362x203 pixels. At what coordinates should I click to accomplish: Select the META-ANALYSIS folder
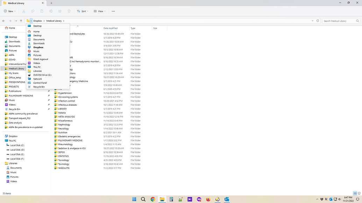66,117
